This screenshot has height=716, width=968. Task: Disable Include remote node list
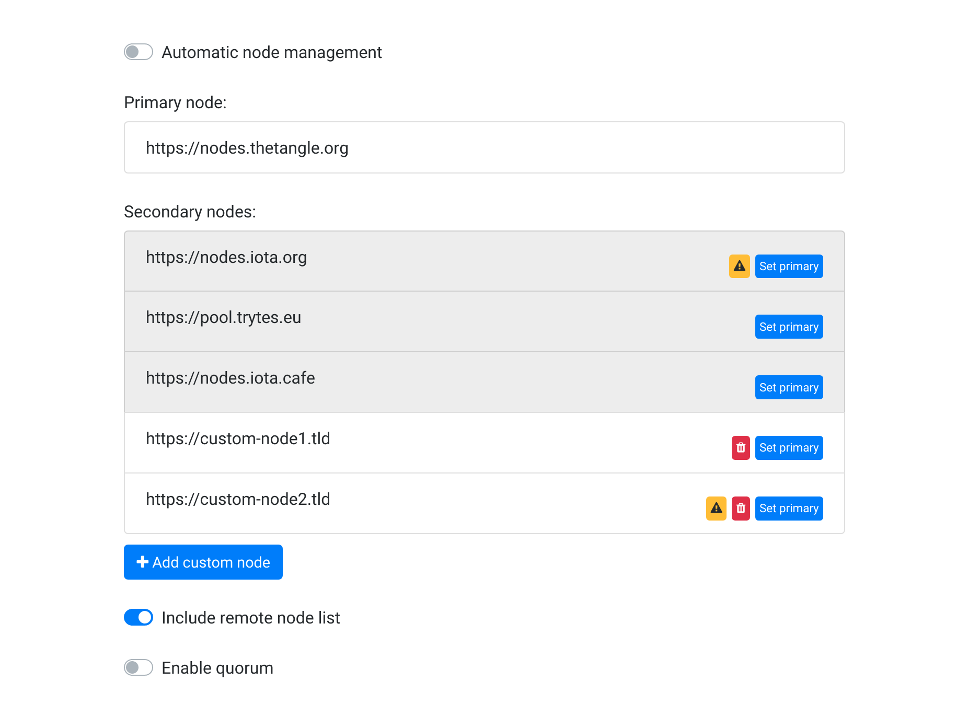[138, 617]
